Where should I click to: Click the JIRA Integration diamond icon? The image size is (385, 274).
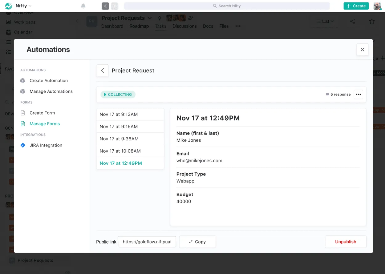[x=23, y=145]
